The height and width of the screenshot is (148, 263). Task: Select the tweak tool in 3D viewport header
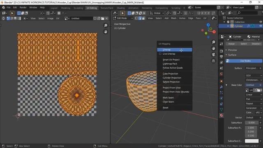coord(122,13)
